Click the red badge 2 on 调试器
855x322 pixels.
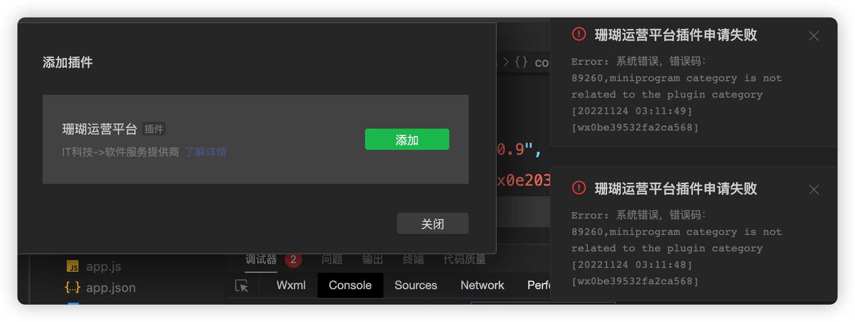click(293, 260)
